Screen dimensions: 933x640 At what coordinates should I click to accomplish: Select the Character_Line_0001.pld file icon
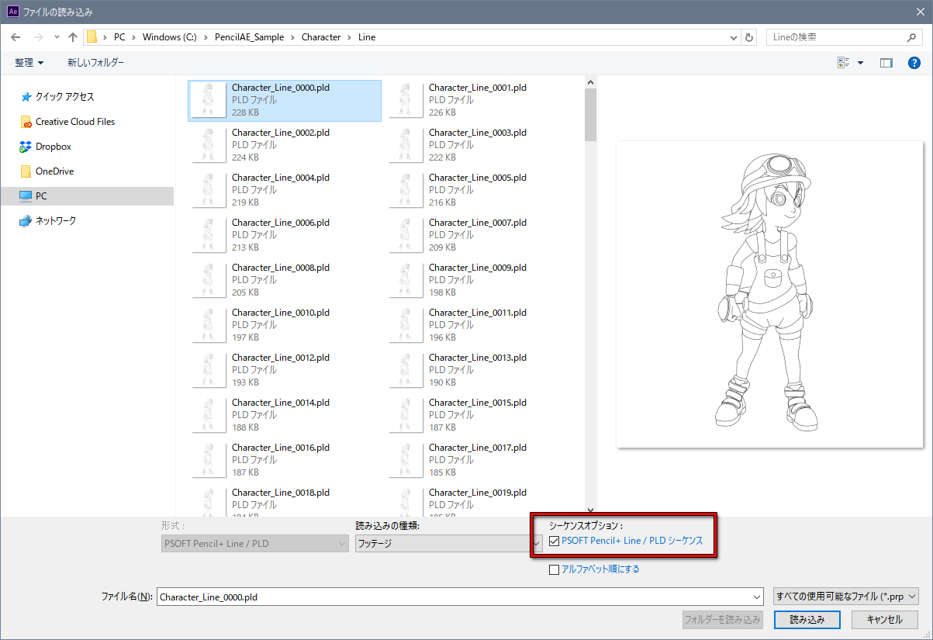pos(404,100)
